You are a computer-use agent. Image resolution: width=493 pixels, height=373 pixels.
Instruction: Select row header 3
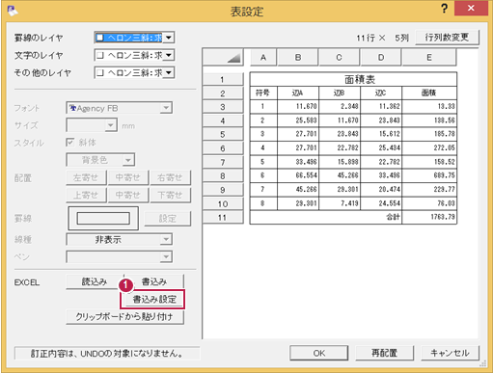223,107
